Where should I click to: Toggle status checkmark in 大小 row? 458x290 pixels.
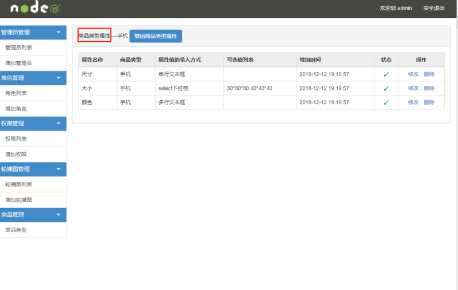click(386, 89)
